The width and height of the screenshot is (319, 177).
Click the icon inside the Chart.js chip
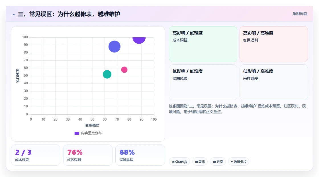173,162
